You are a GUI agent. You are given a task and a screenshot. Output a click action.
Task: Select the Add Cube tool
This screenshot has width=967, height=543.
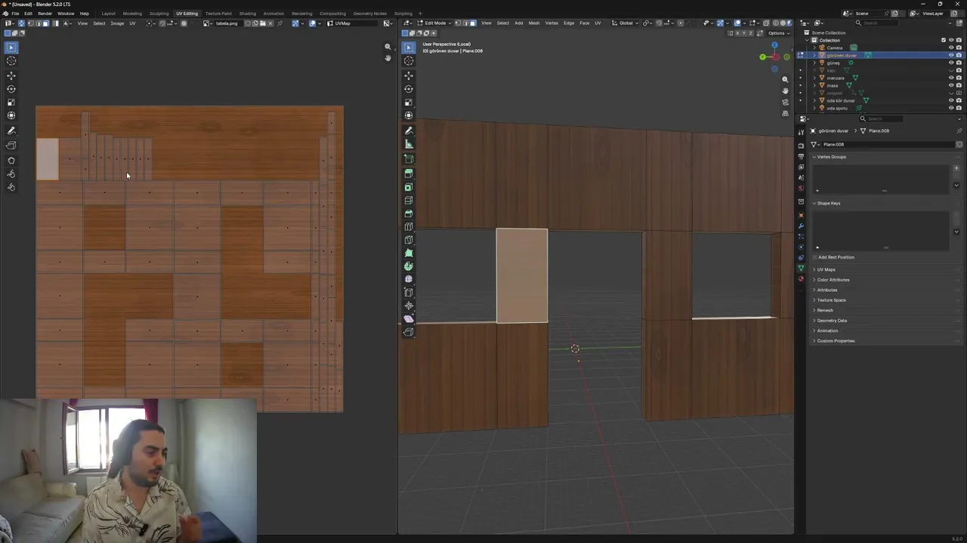pyautogui.click(x=409, y=159)
